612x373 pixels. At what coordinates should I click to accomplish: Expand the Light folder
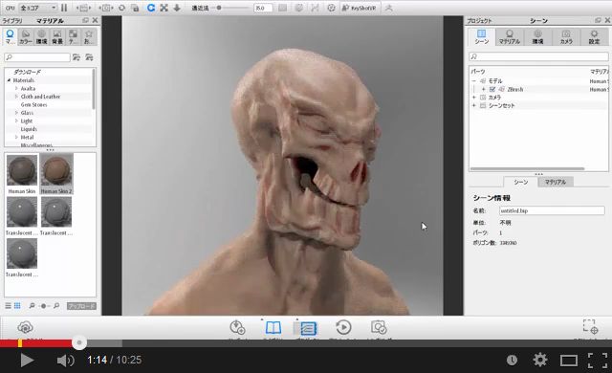pyautogui.click(x=16, y=121)
